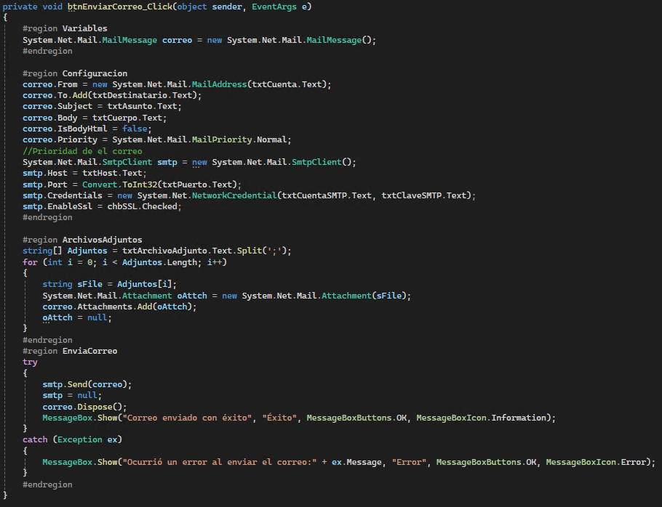Image resolution: width=662 pixels, height=507 pixels.
Task: Click the 'catch' keyword
Action: 35,439
